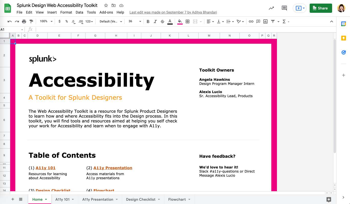Open the activity dashboard trend icon
The image size is (350, 204).
pos(271,8)
